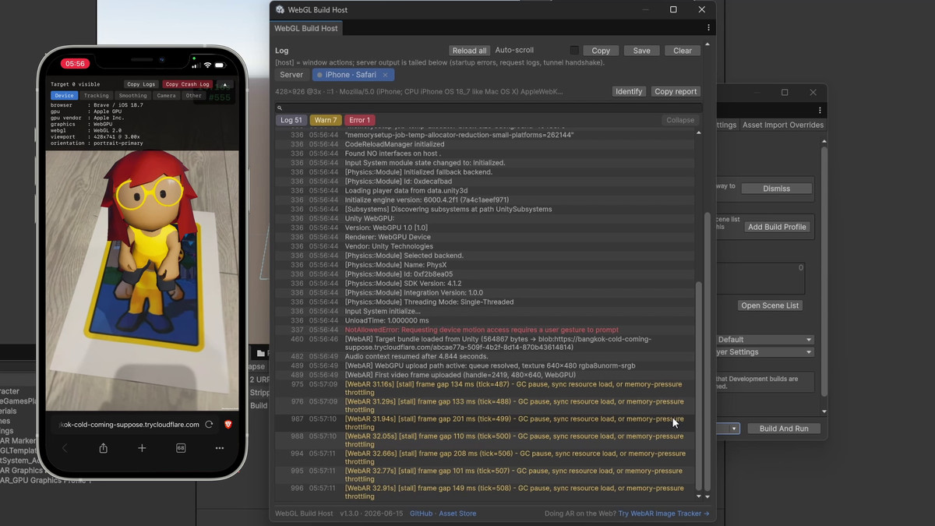
Task: Click Open Scene List button
Action: pyautogui.click(x=770, y=305)
